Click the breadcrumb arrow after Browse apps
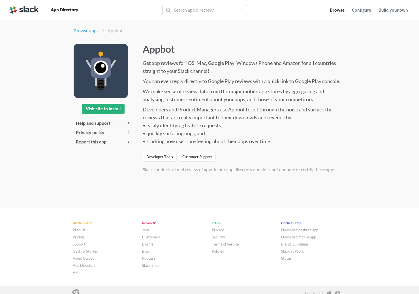Image resolution: width=419 pixels, height=294 pixels. pos(103,31)
